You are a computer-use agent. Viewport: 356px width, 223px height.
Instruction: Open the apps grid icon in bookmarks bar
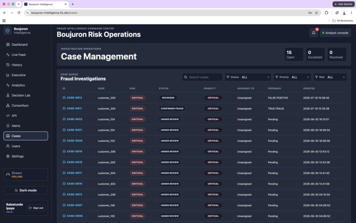(x=4, y=21)
